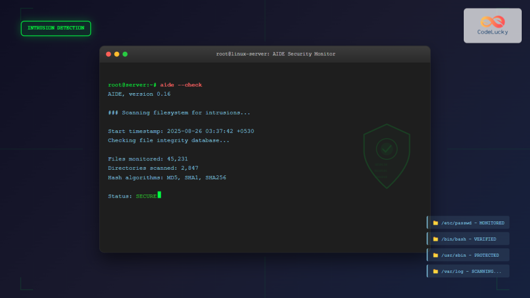Toggle protection on the /usr/sbin entry
The width and height of the screenshot is (530, 298).
[468, 255]
